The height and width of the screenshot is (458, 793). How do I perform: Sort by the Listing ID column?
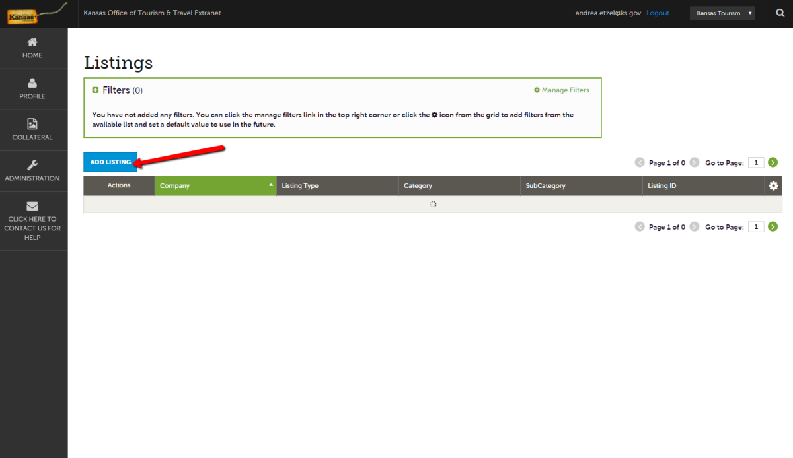(703, 186)
